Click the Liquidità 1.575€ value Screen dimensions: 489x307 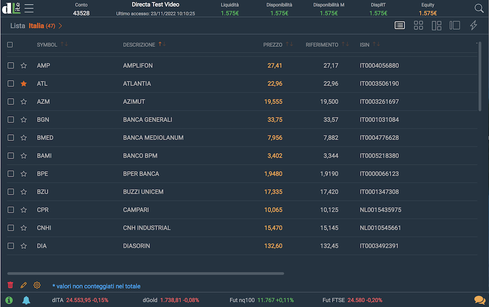click(230, 13)
